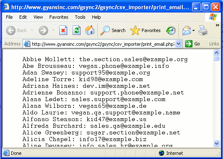
Task: Show more toolbar buttons chevron
Action: 217,25
